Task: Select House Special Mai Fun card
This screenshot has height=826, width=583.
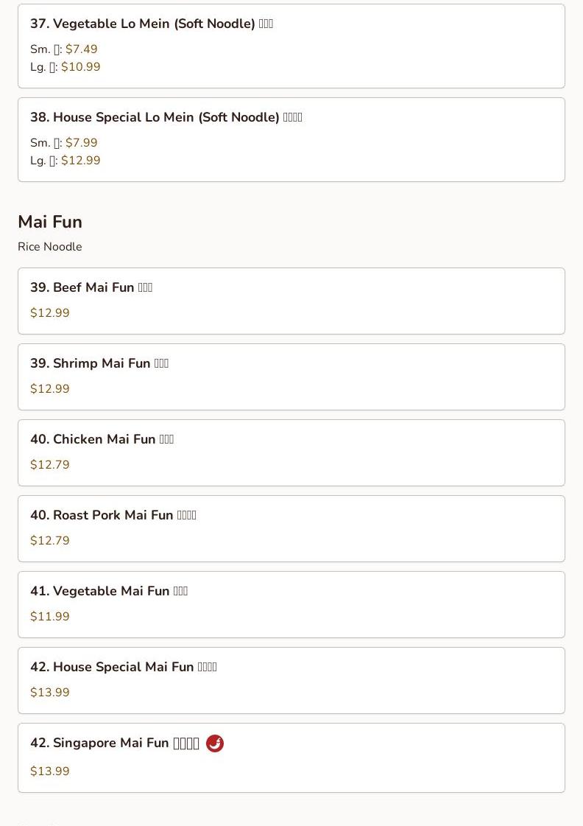Action: click(x=291, y=680)
